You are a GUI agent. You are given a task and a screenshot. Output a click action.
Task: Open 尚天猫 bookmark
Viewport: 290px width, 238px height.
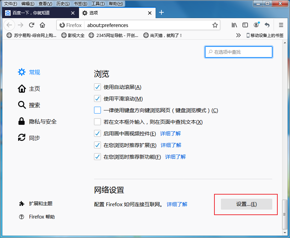(162, 35)
